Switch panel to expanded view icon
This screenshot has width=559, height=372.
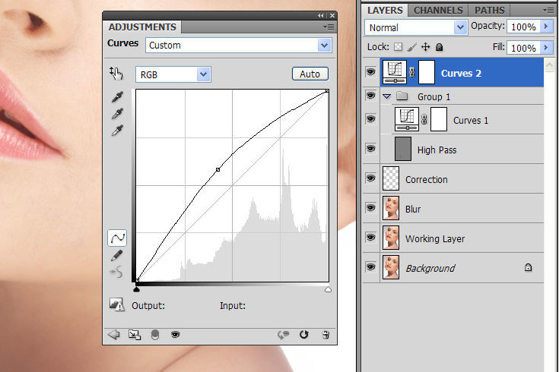tap(135, 335)
